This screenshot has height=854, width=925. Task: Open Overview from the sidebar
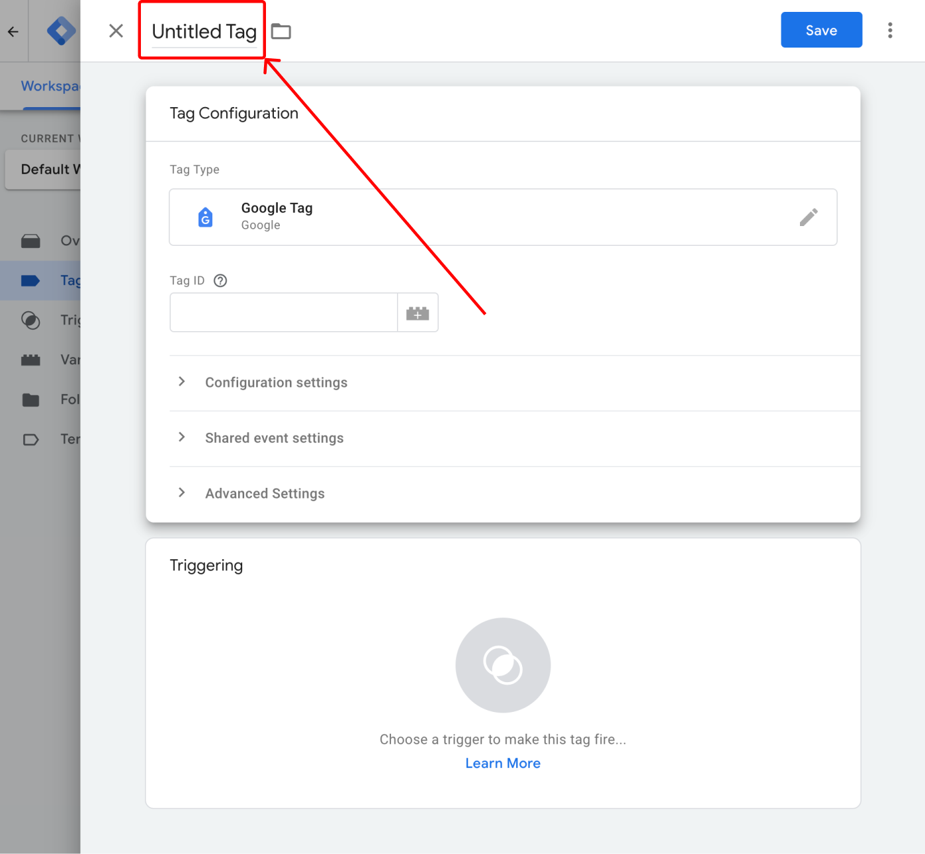click(40, 241)
